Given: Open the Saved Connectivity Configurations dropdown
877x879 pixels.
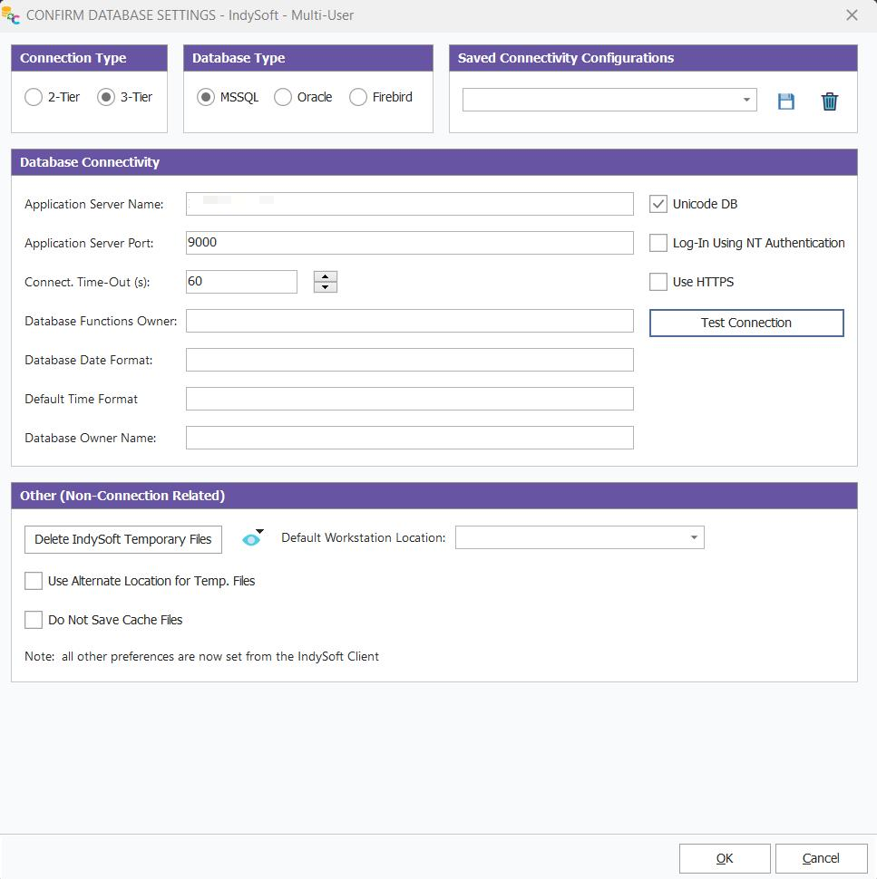Looking at the screenshot, I should coord(746,100).
